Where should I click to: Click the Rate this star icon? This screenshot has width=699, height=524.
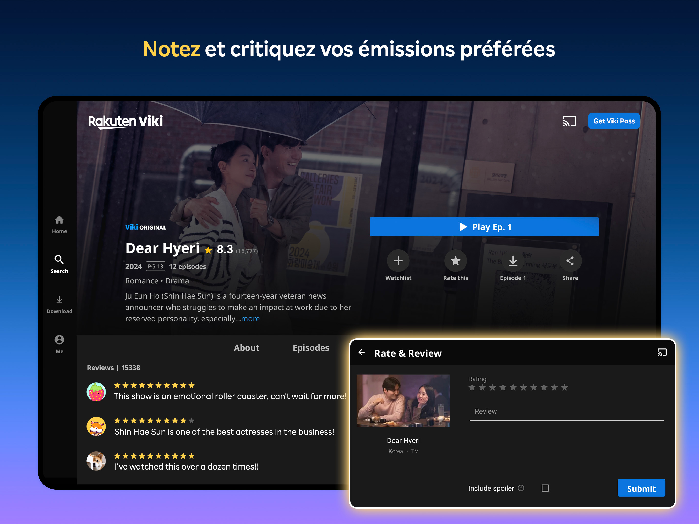tap(455, 261)
